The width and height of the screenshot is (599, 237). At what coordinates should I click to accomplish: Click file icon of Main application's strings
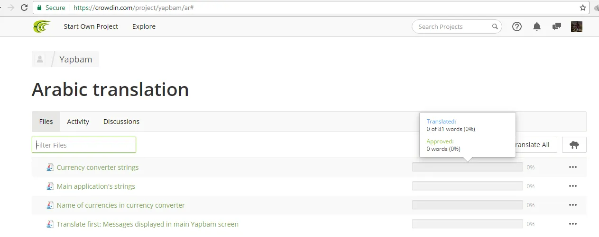tap(50, 186)
